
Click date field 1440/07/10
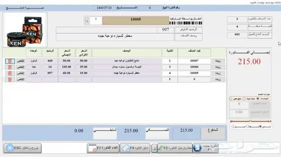104,8
